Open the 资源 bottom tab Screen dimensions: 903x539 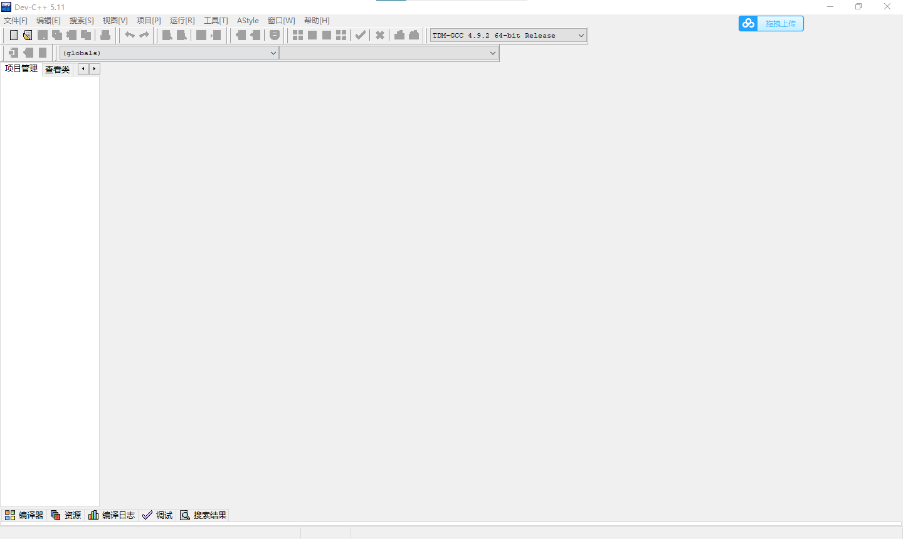[66, 515]
